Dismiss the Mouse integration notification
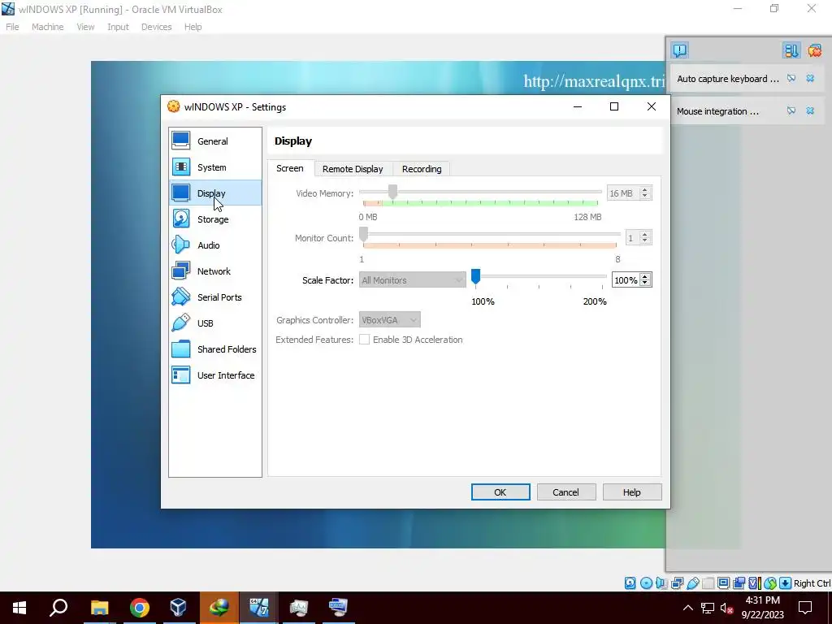The height and width of the screenshot is (624, 832). (810, 110)
